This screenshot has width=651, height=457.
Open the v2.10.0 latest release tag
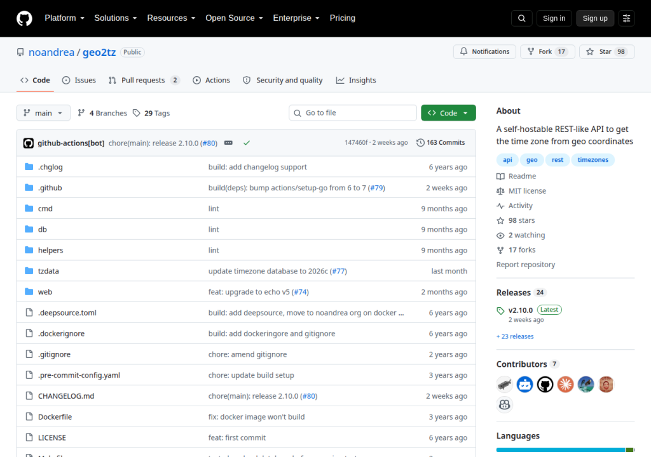pos(521,310)
